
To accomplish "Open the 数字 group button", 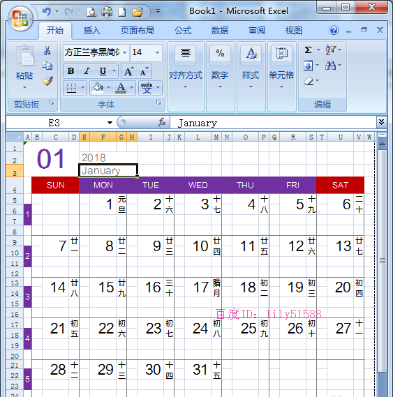I will 220,76.
